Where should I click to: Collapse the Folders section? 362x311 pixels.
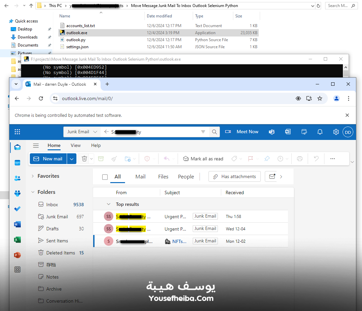33,192
